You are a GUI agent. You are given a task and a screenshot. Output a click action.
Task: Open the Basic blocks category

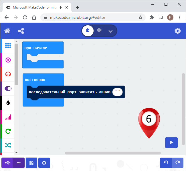point(8,46)
